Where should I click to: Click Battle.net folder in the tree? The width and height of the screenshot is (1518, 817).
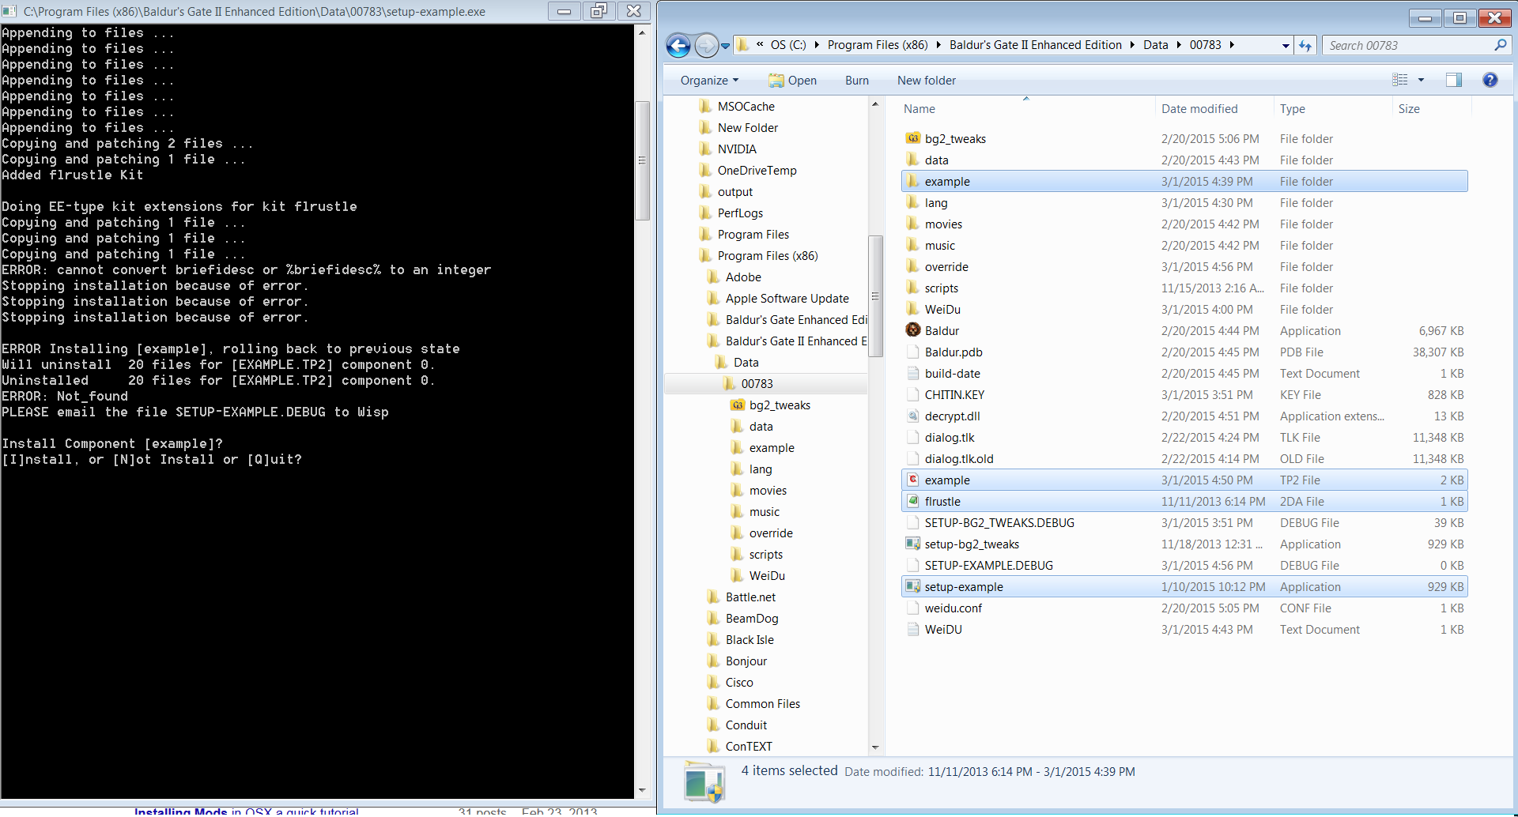[x=750, y=597]
